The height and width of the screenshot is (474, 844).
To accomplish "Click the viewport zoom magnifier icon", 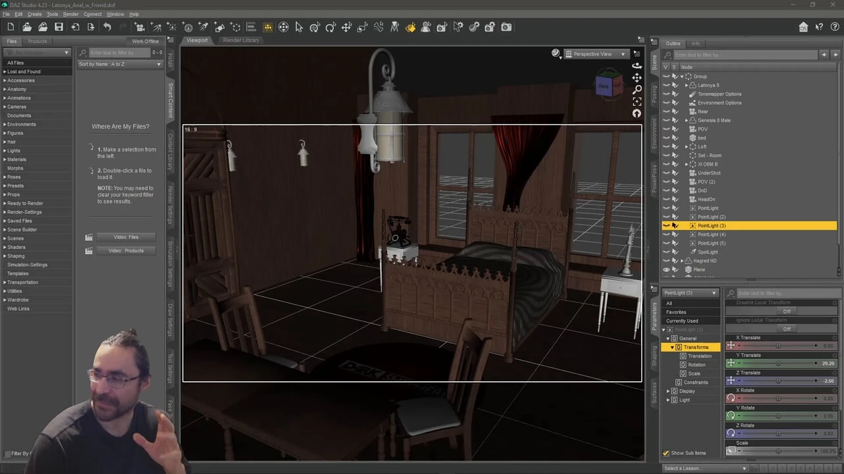I will (x=637, y=90).
